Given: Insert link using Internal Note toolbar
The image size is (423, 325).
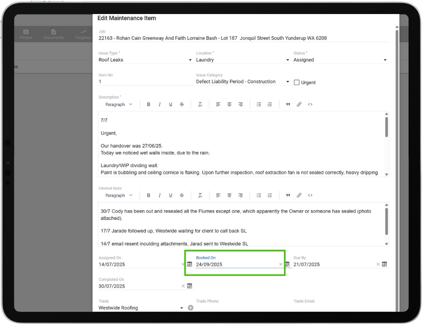Looking at the screenshot, I should click(299, 196).
